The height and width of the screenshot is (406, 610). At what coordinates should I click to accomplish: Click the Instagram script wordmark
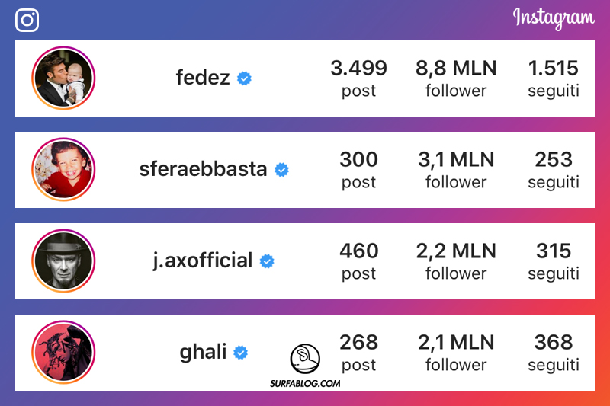[554, 18]
